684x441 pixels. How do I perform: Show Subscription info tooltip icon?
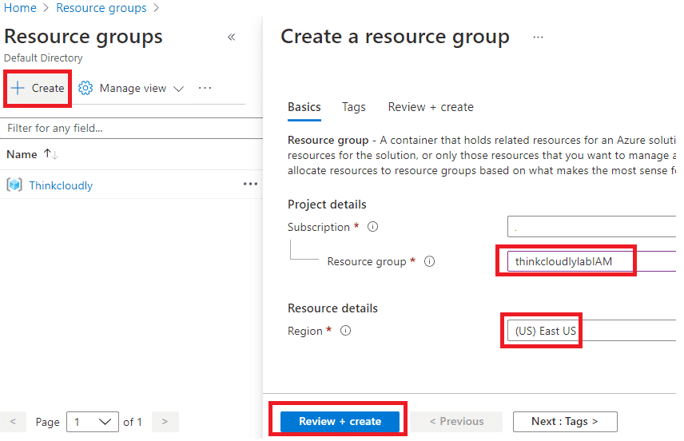click(x=372, y=227)
